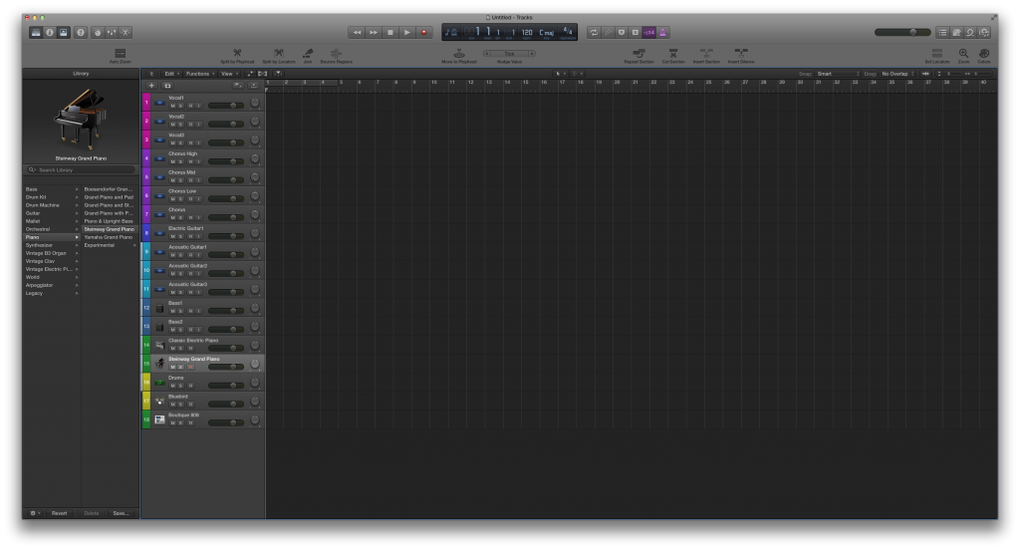Click Cut Section icon
The image size is (1020, 550).
click(673, 54)
